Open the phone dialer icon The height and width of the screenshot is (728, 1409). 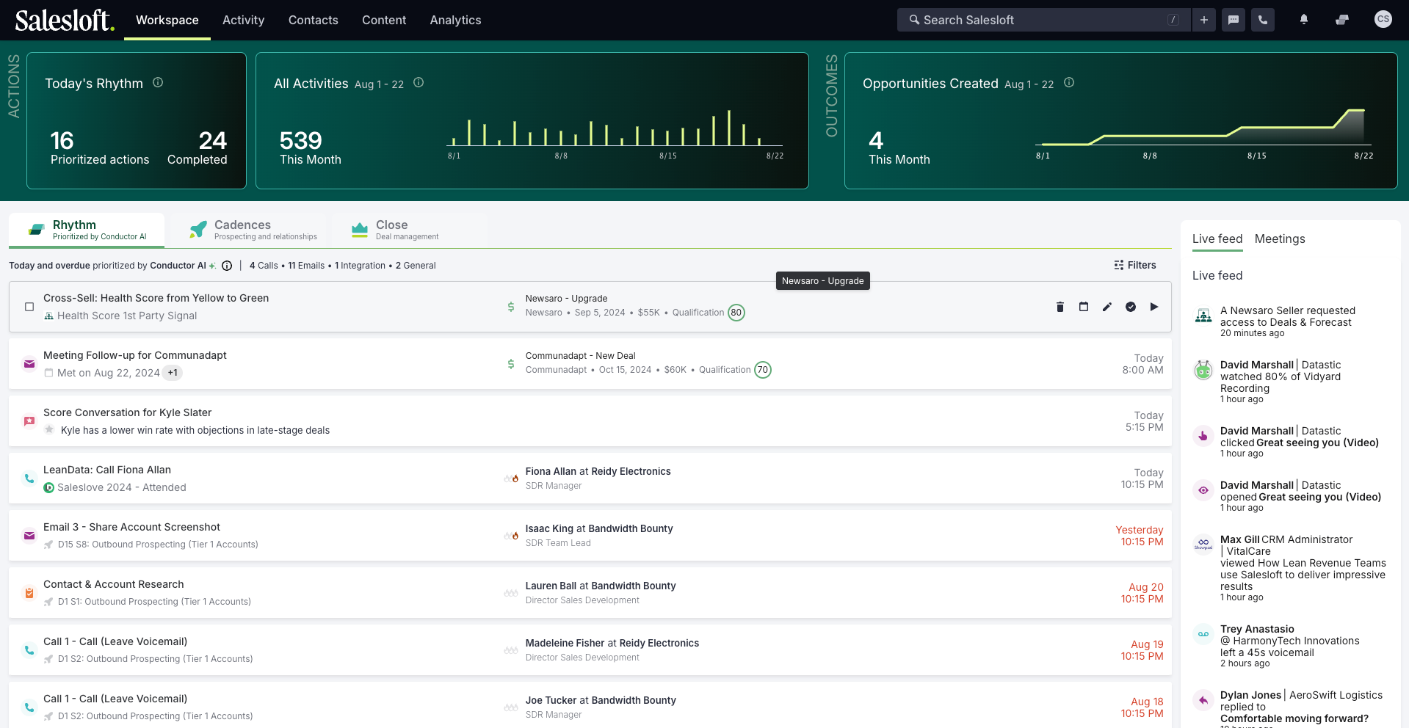[1263, 20]
